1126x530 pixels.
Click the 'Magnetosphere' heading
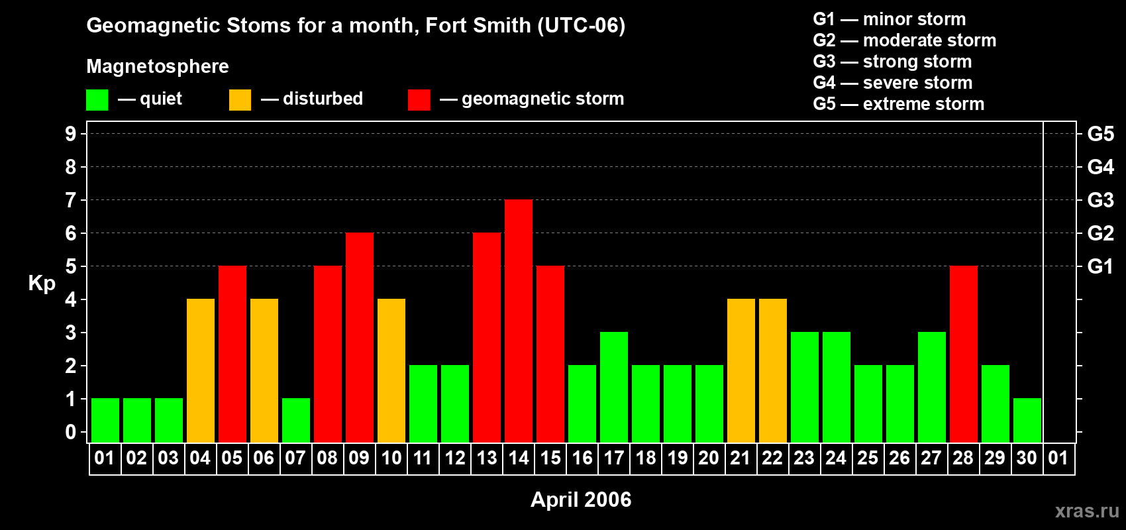point(158,66)
